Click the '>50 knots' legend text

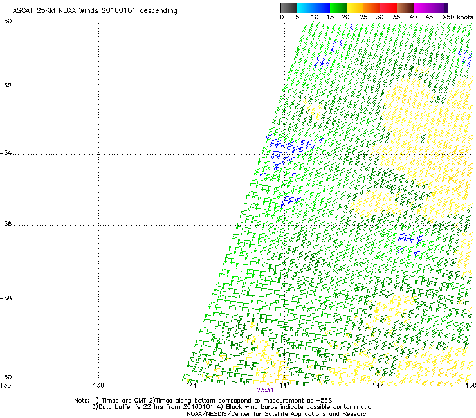click(x=457, y=17)
